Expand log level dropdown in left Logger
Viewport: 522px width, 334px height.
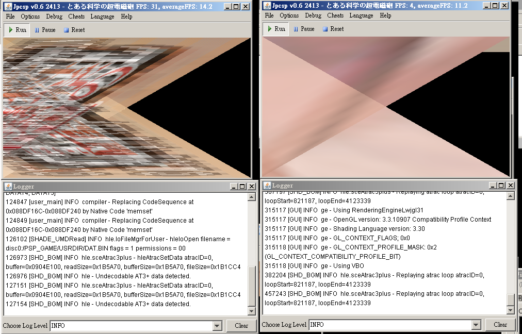pyautogui.click(x=217, y=326)
